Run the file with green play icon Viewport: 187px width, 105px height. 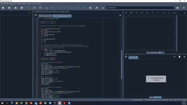click(x=28, y=8)
